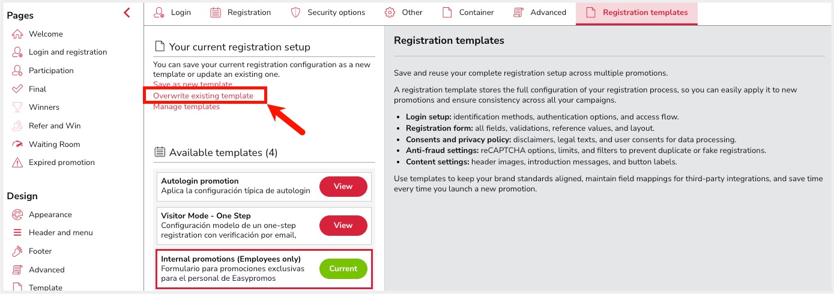834x294 pixels.
Task: Click the Expired promotion warning icon
Action: click(17, 163)
